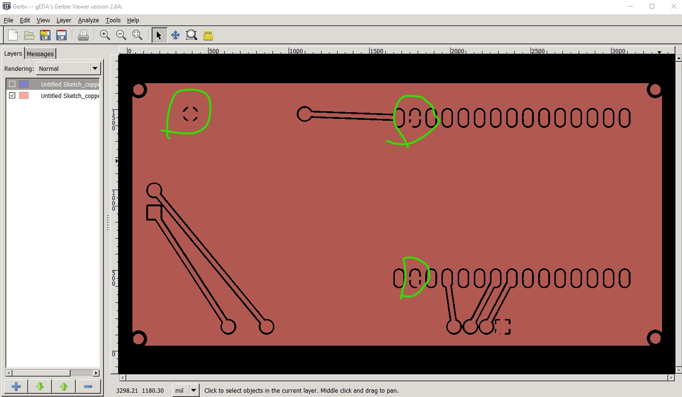Select the second Untitled Sketch_copper layer row

(x=53, y=96)
